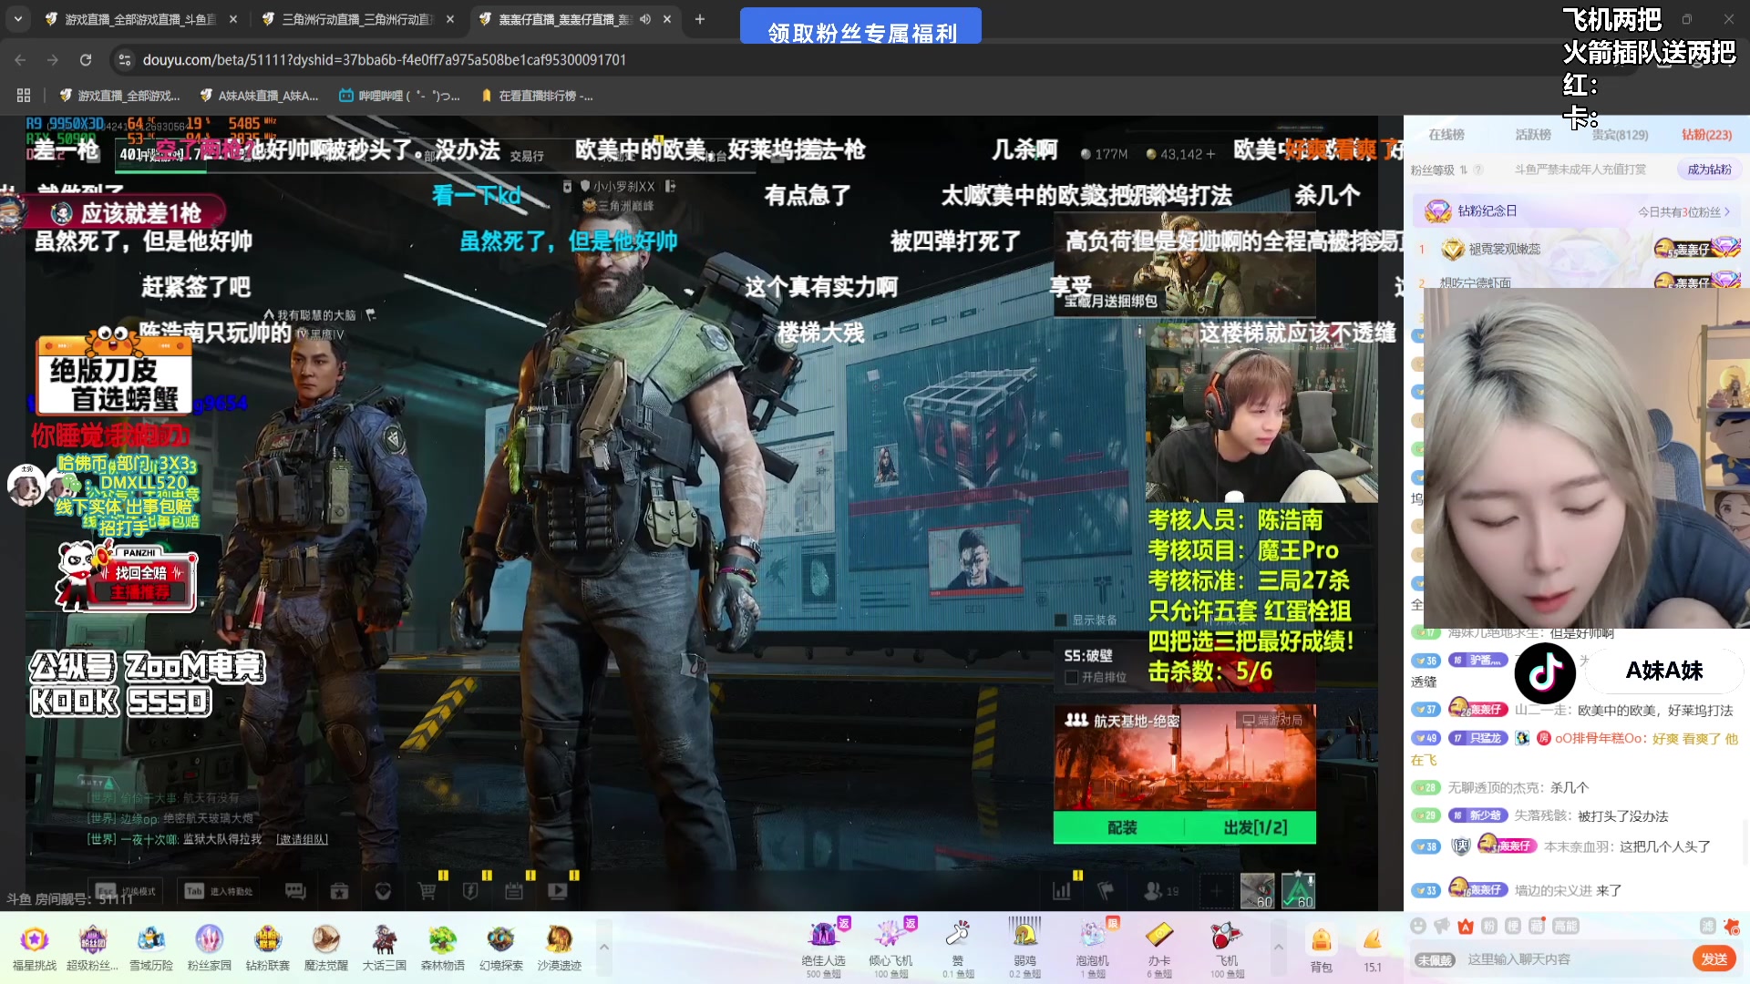Open the emoji picker in chat
Screen dimensions: 1750x984
coord(1417,927)
